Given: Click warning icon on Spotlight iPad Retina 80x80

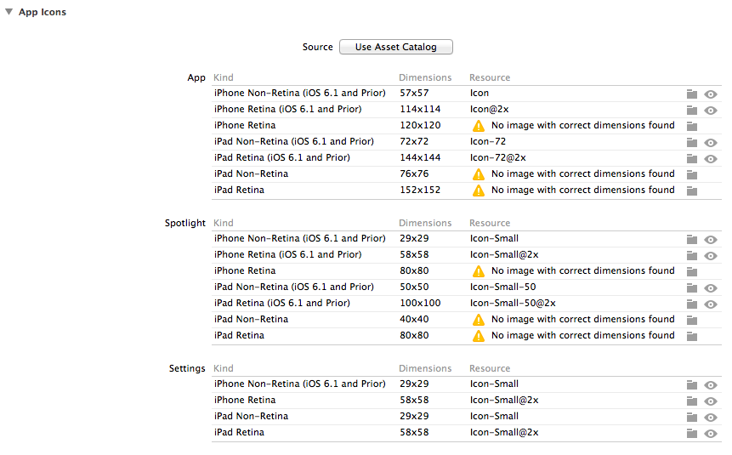Looking at the screenshot, I should click(479, 336).
